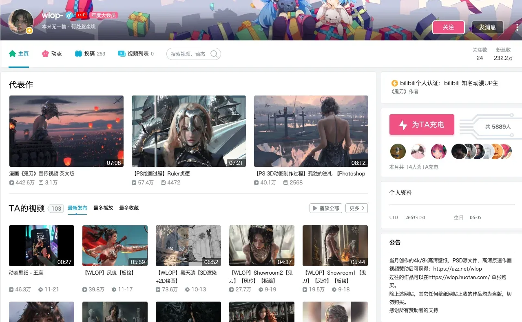The width and height of the screenshot is (522, 322).
Task: Click the 发消息 button
Action: tap(488, 27)
